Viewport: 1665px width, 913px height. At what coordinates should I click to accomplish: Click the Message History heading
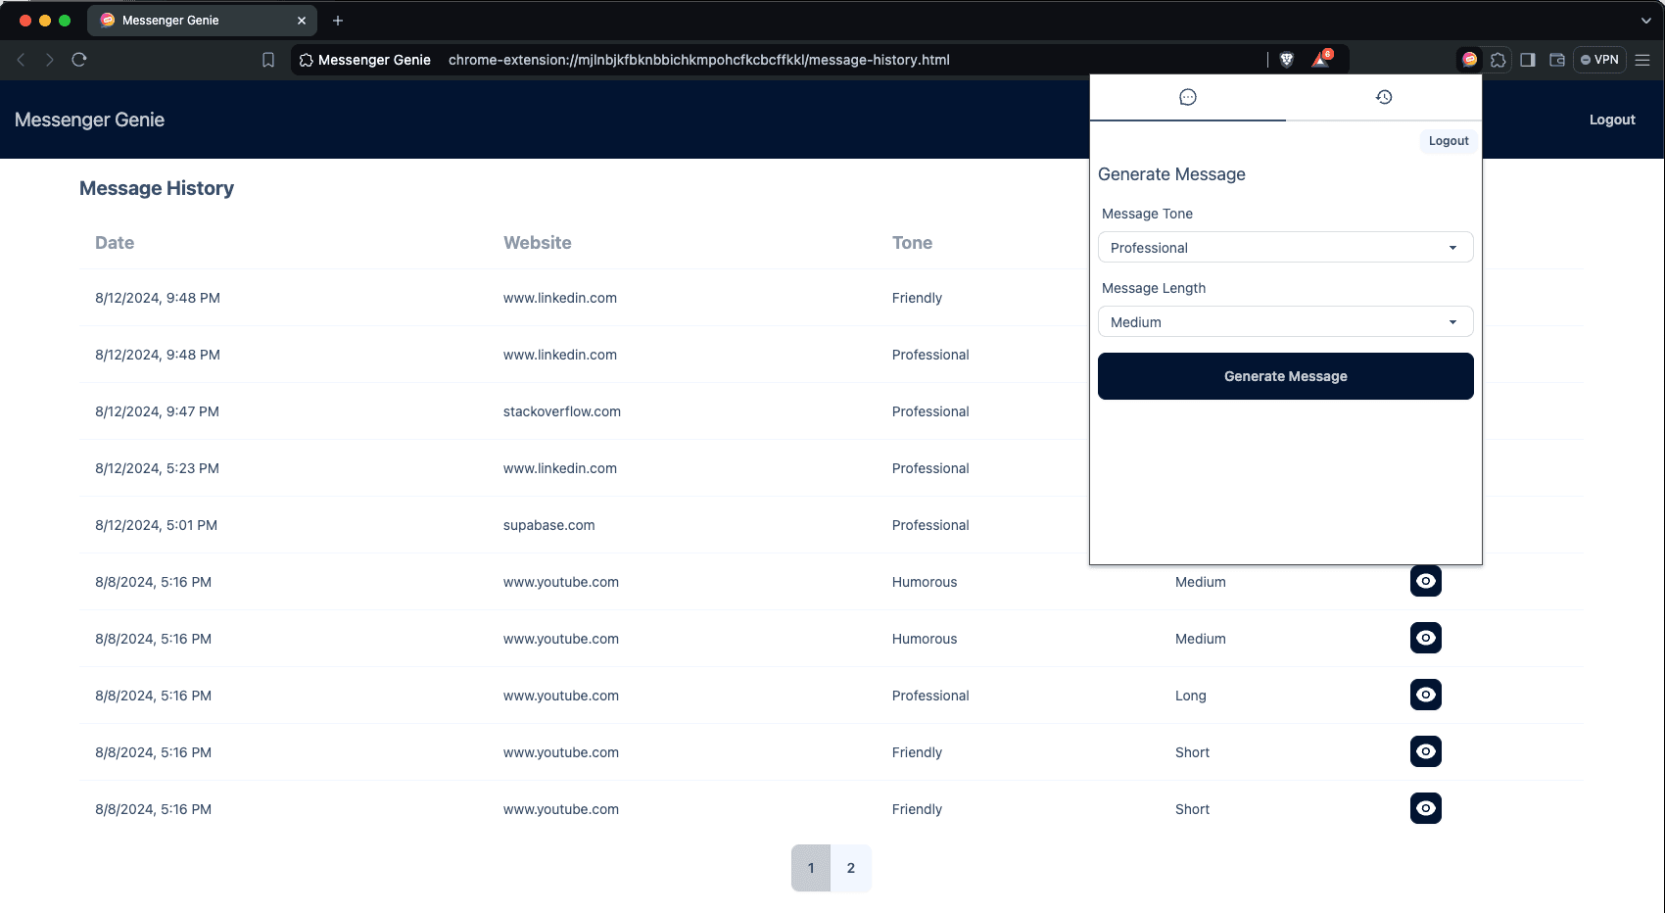click(157, 188)
